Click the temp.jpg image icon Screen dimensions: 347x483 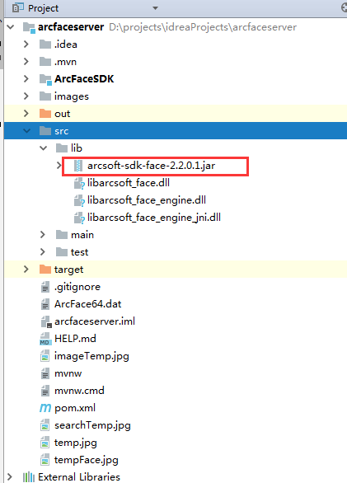(45, 443)
